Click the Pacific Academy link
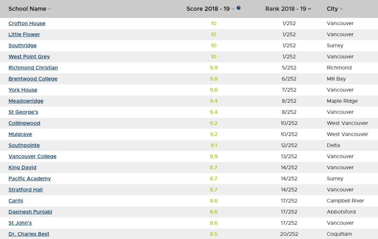The height and width of the screenshot is (239, 378). [30, 179]
